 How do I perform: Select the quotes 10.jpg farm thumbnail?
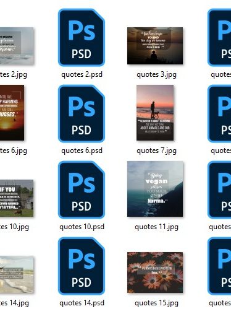[17, 198]
